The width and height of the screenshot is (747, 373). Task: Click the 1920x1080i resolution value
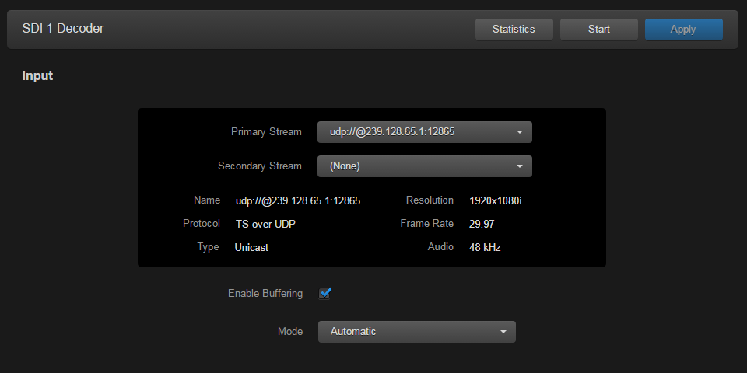495,201
